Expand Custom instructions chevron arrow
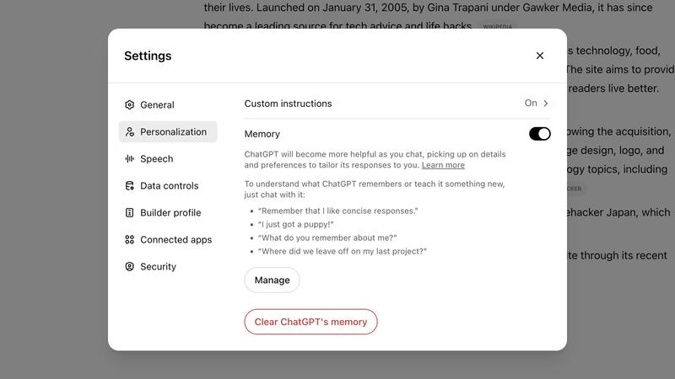 pos(546,104)
